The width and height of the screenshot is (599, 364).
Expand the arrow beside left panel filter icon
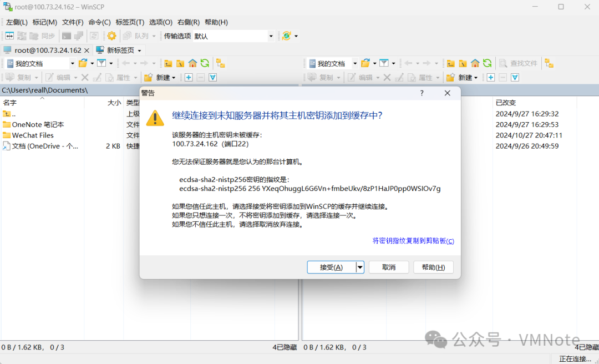[x=111, y=63]
